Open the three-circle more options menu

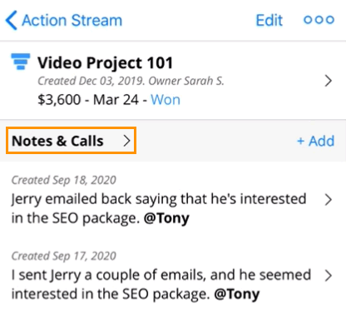pyautogui.click(x=319, y=20)
